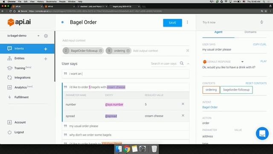The image size is (273, 154).
Task: Click the Analytics chart icon
Action: click(x=9, y=87)
